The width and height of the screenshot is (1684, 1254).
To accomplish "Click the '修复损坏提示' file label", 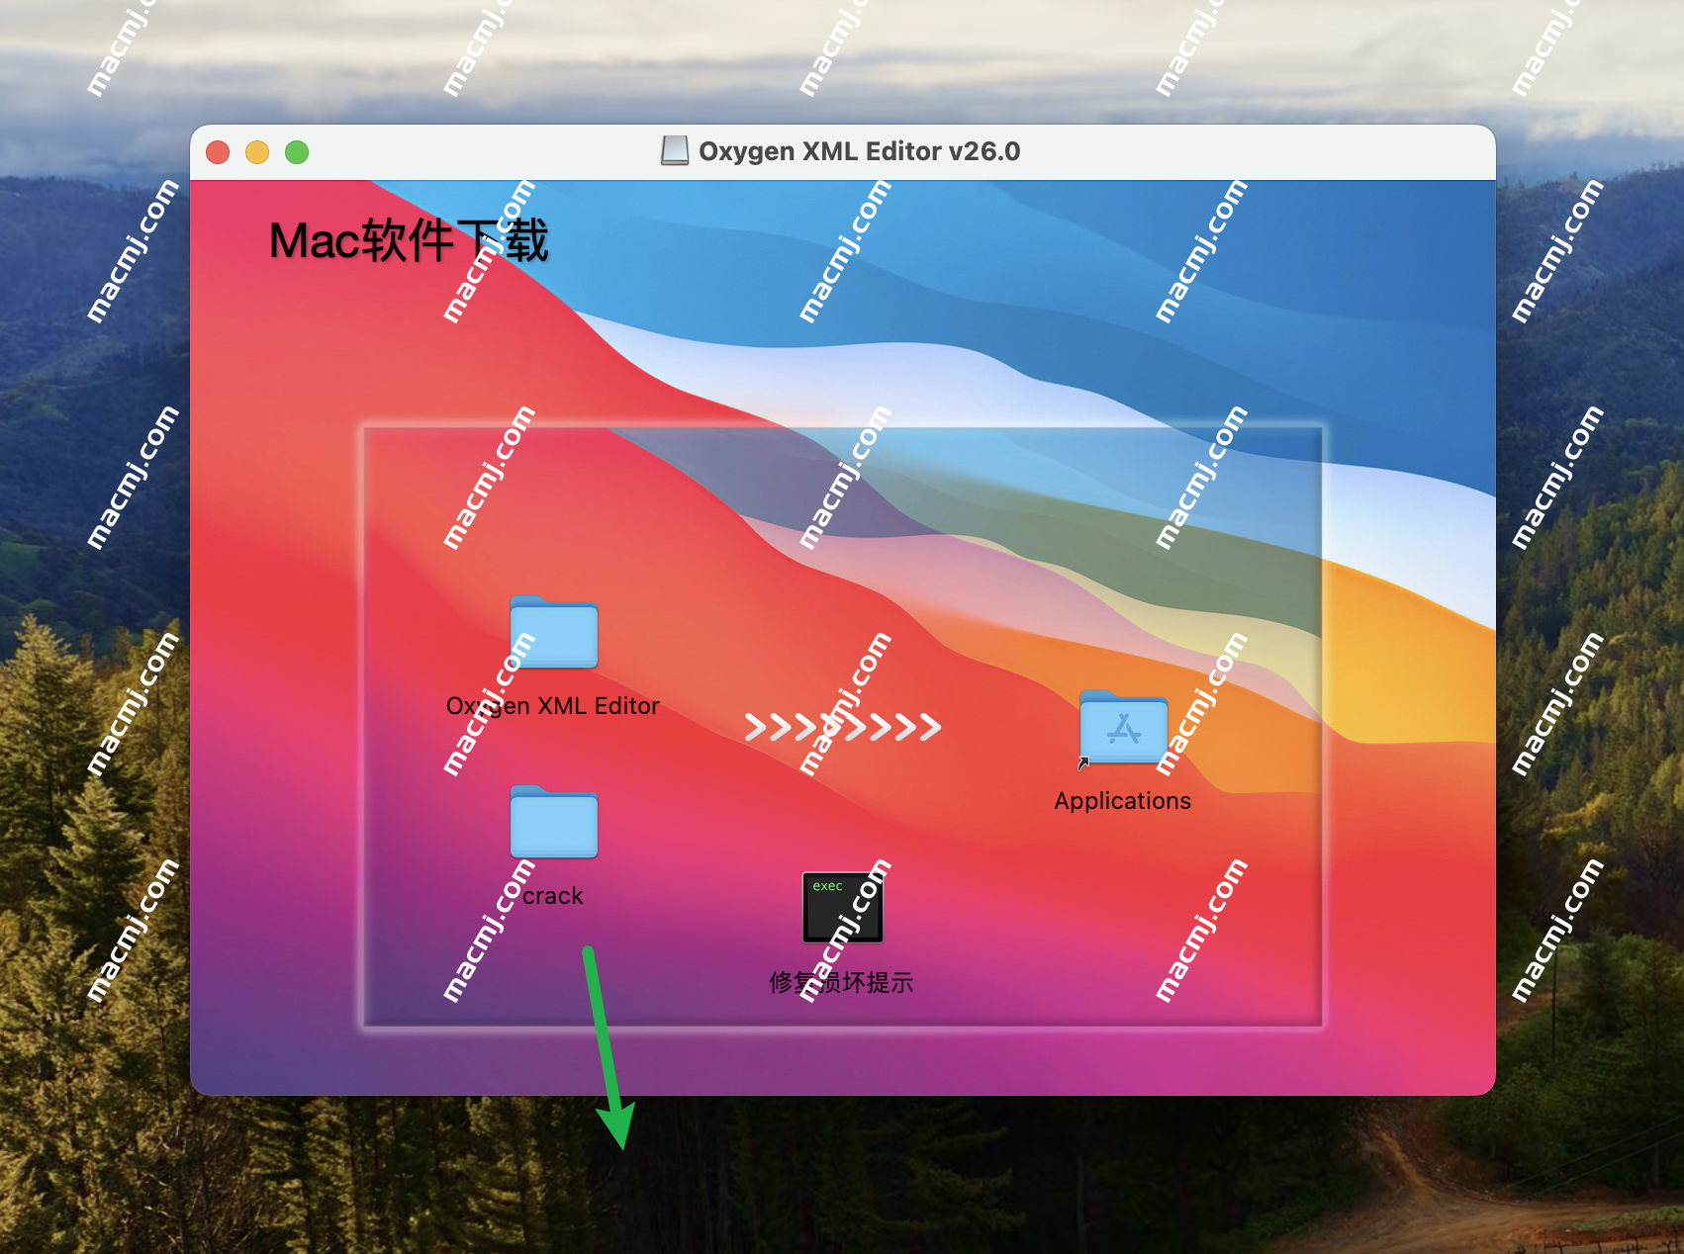I will click(x=841, y=982).
